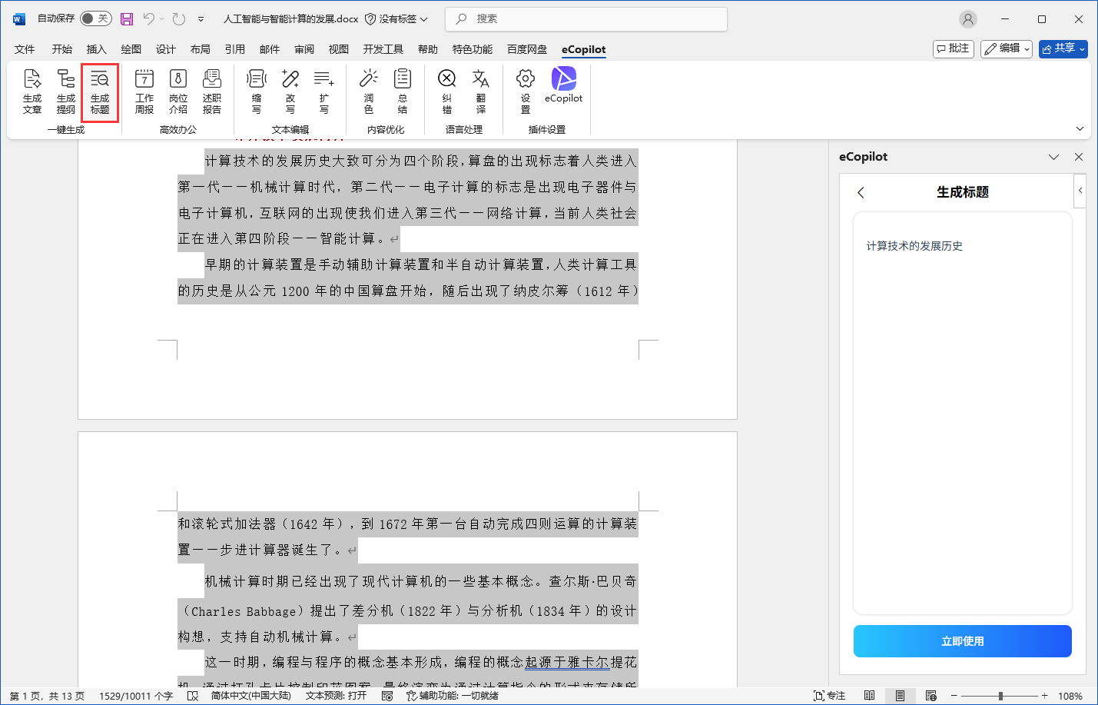Screen dimensions: 1098x705
Task: Click the 立即使用 button
Action: point(962,640)
